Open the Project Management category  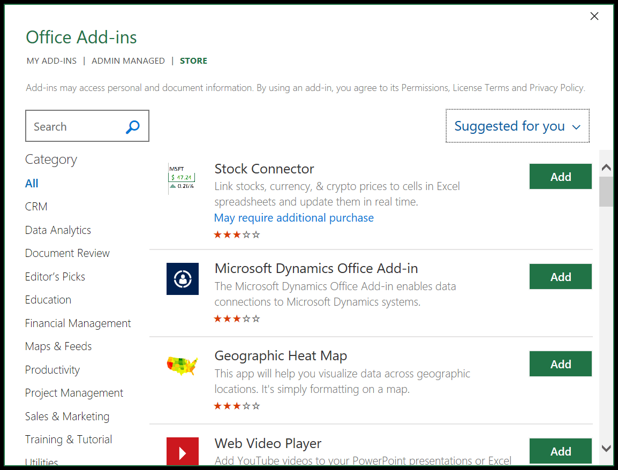point(74,393)
